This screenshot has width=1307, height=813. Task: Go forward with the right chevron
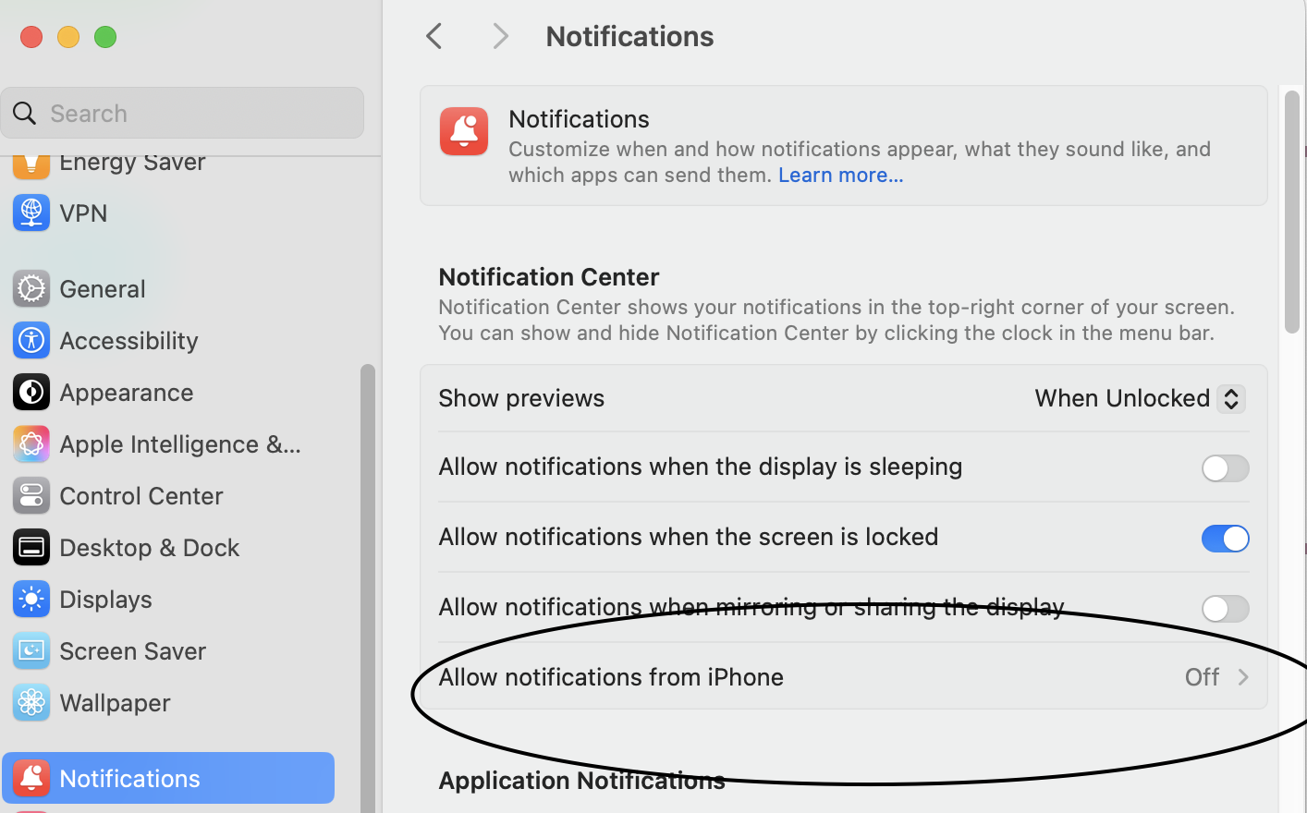500,36
